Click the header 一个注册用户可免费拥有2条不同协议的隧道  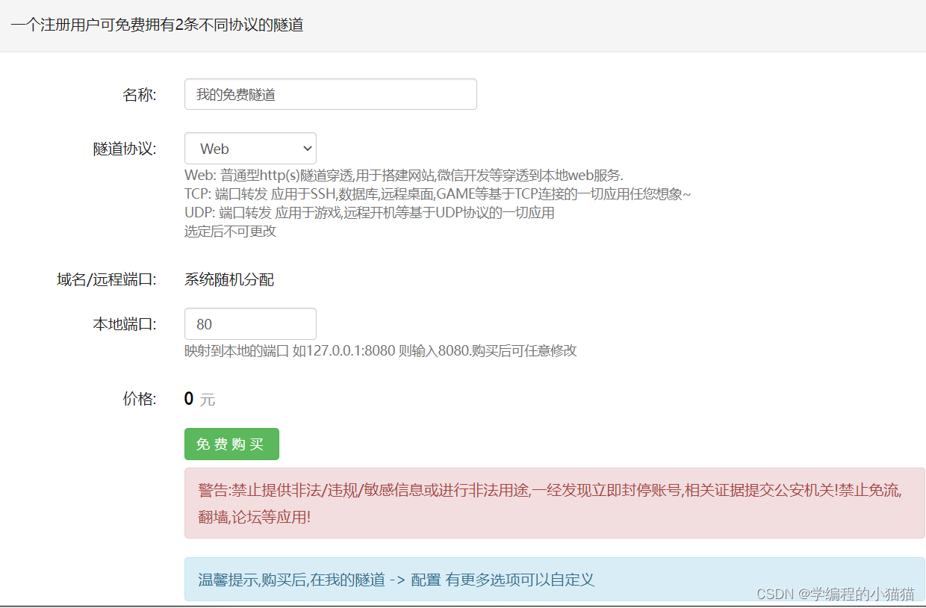point(157,24)
